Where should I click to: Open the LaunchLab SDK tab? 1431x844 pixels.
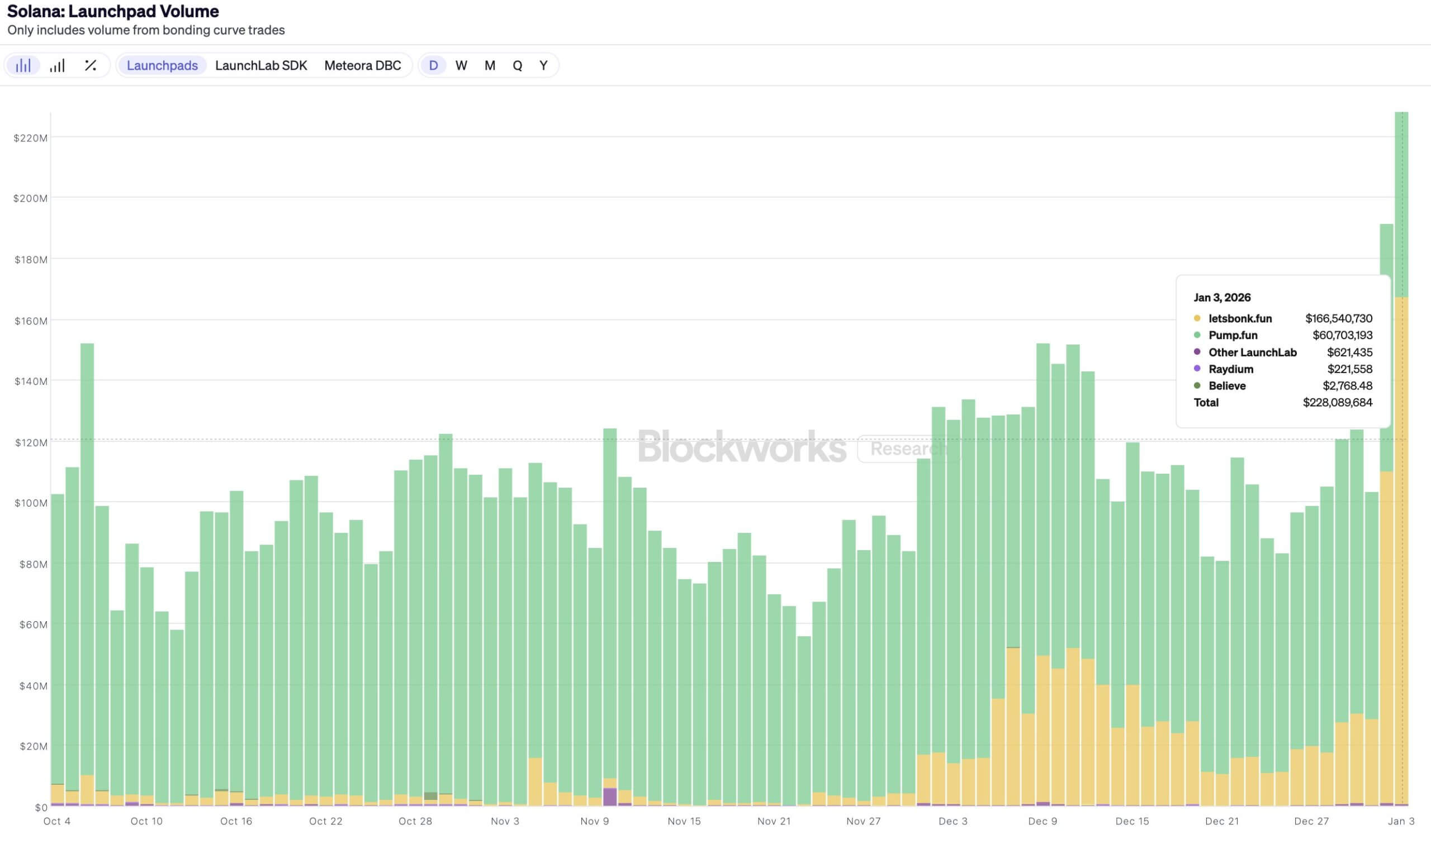(x=260, y=65)
